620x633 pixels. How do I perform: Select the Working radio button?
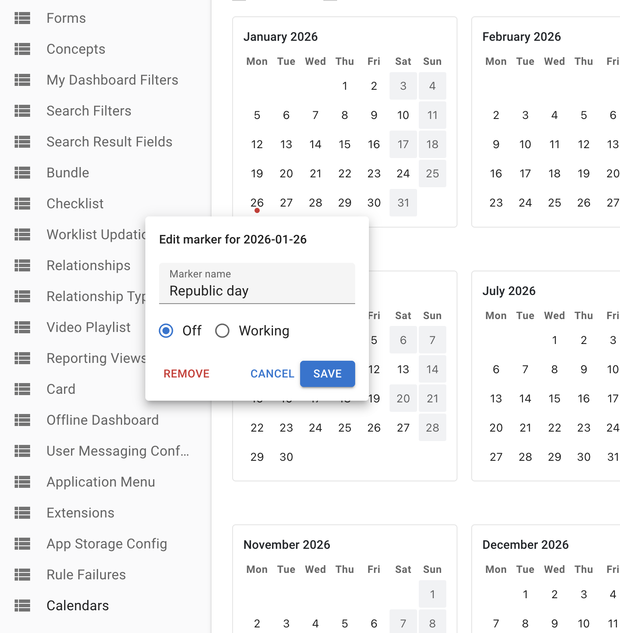tap(222, 331)
